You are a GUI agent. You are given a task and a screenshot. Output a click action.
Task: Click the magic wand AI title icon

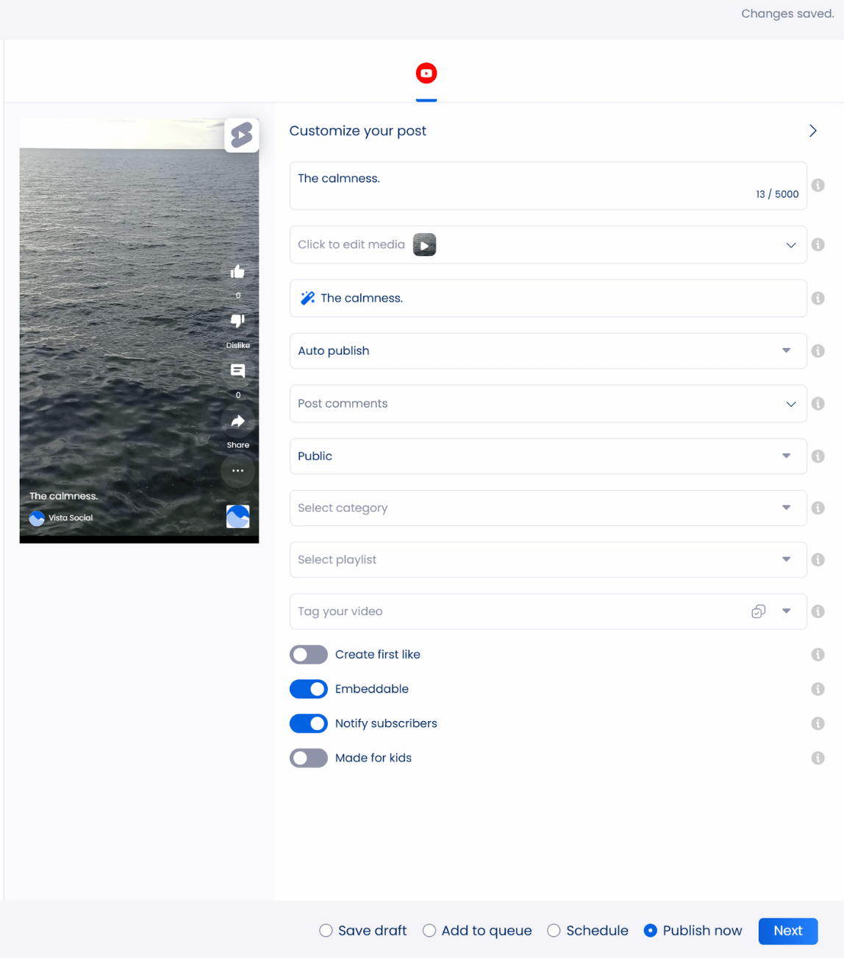pos(307,298)
